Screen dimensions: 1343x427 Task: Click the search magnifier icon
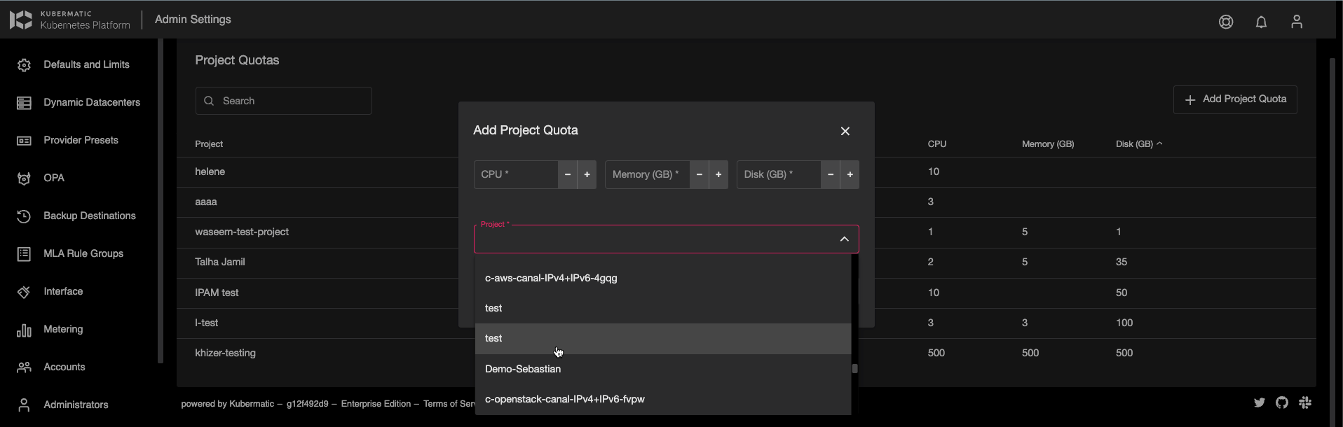[x=209, y=101]
